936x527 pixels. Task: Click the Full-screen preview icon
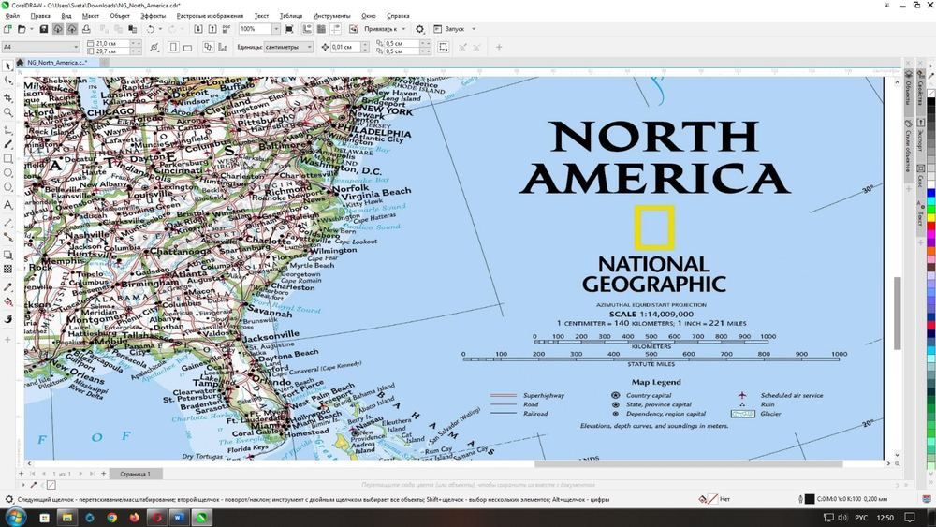[x=289, y=29]
